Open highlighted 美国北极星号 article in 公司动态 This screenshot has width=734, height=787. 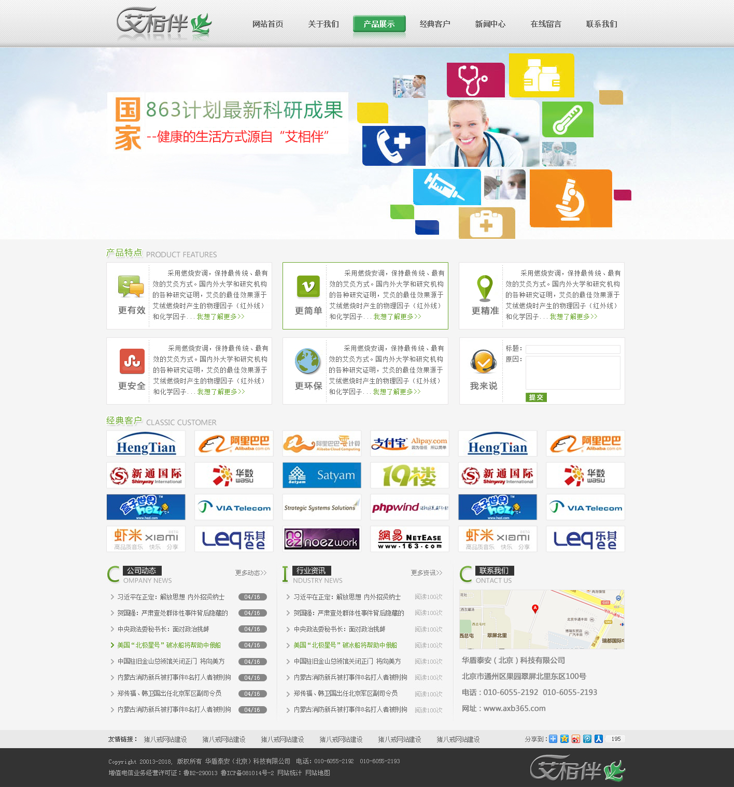tap(169, 645)
